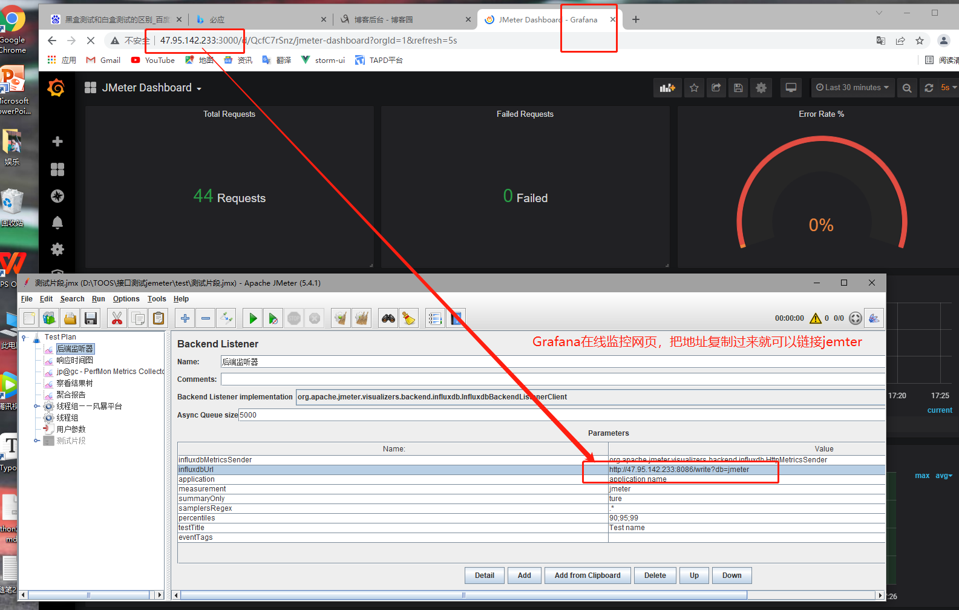
Task: Select 聚合报告 in the test tree
Action: [x=71, y=395]
